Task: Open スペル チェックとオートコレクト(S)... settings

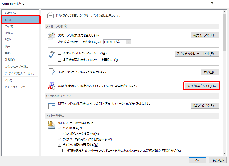Action: (197, 53)
